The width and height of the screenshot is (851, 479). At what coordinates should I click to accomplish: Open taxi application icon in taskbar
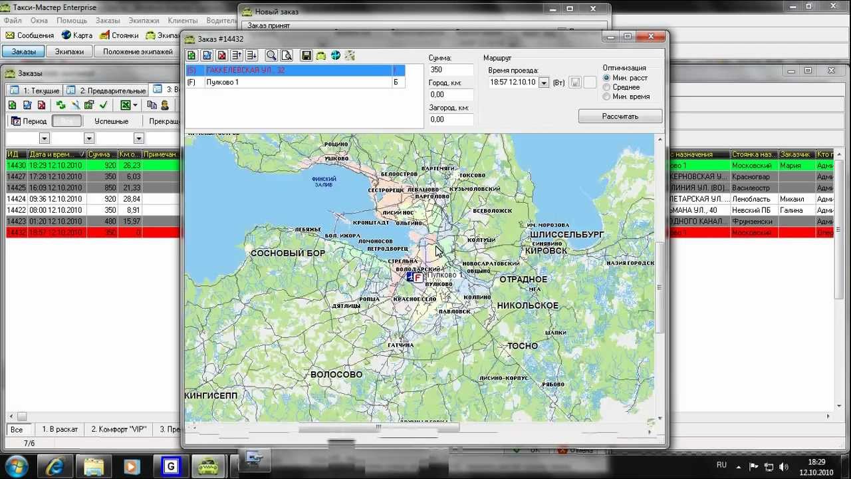pyautogui.click(x=208, y=466)
